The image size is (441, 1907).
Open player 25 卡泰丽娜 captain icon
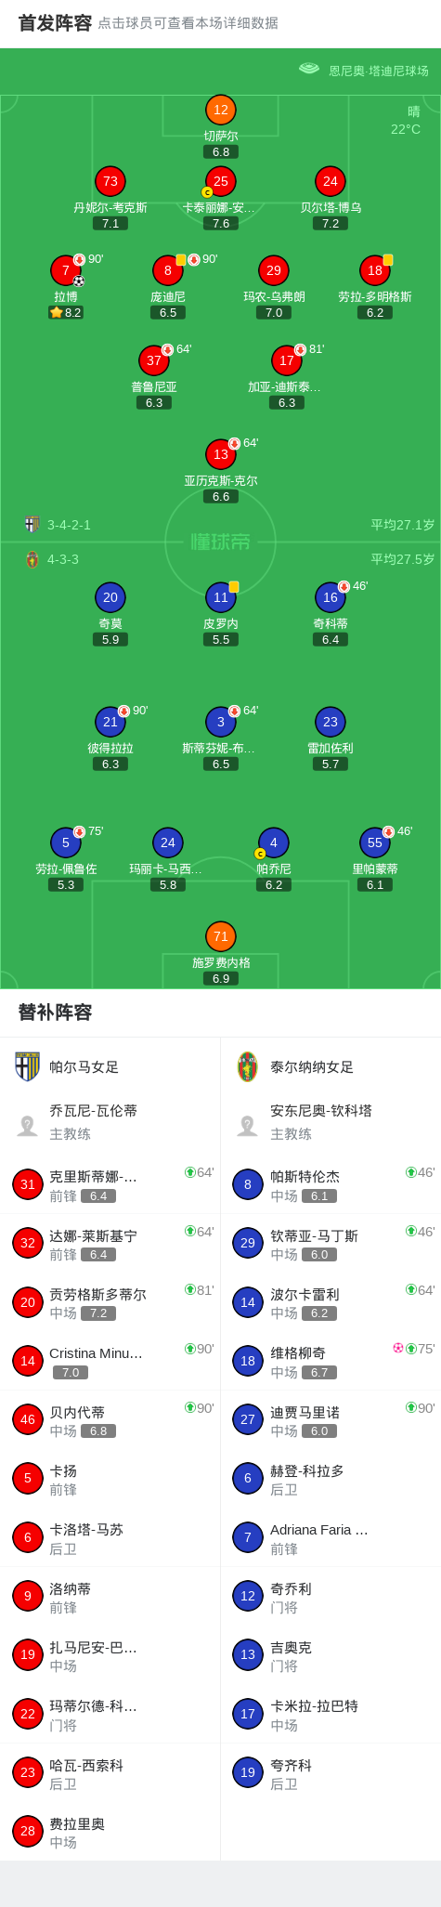pyautogui.click(x=207, y=192)
